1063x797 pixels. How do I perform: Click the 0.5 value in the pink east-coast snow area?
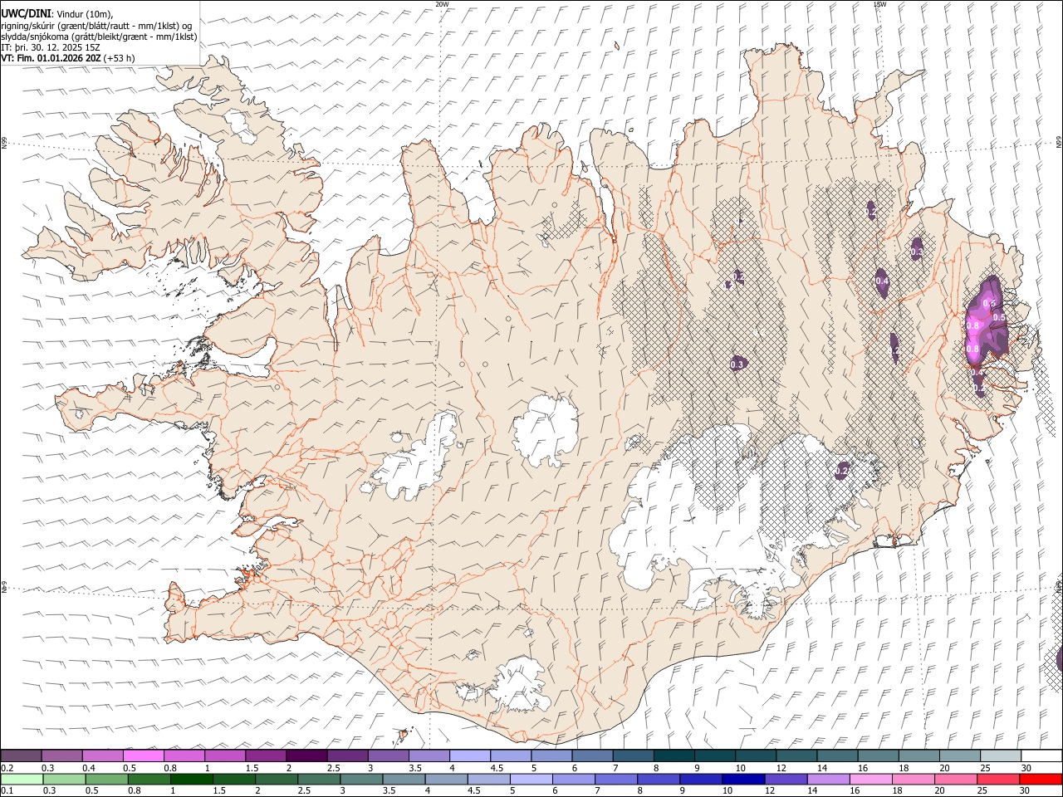tap(999, 318)
